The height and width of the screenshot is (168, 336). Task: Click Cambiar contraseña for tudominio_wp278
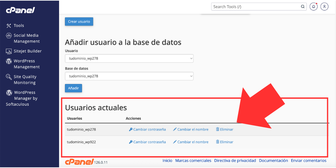pyautogui.click(x=150, y=129)
